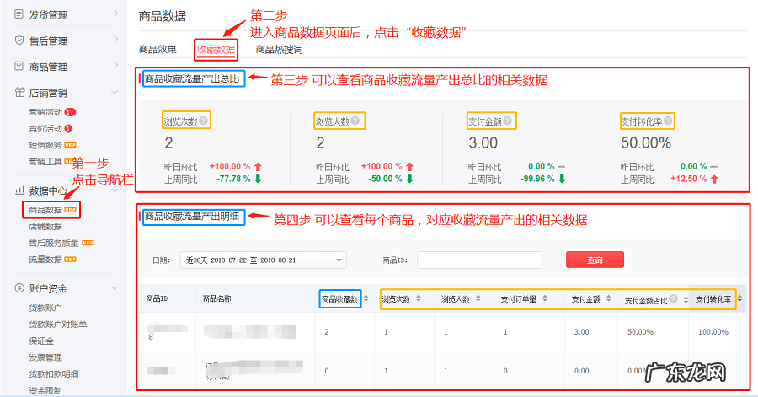The image size is (758, 397).
Task: Expand chevron next to 商品管理
Action: (x=115, y=65)
